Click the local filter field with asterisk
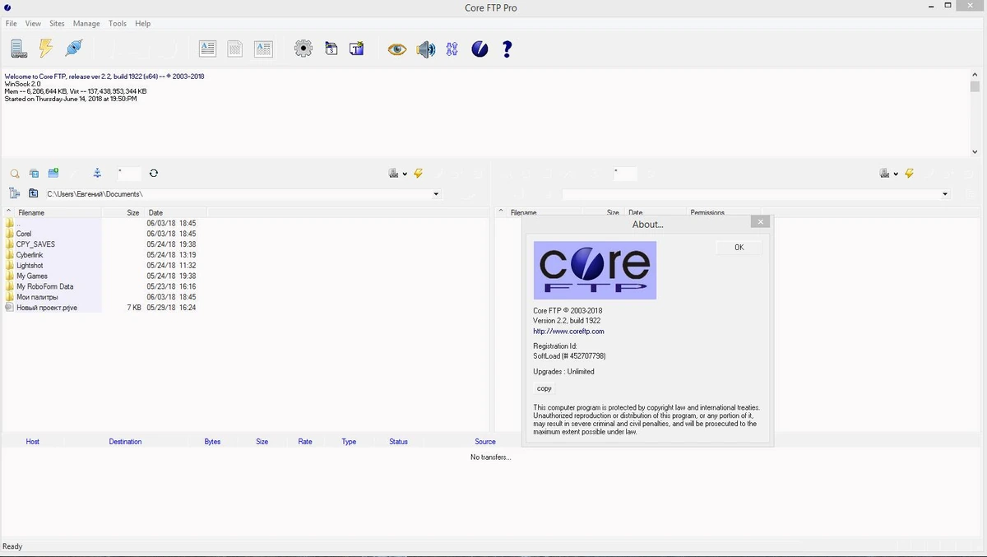The height and width of the screenshot is (557, 987). (x=129, y=174)
